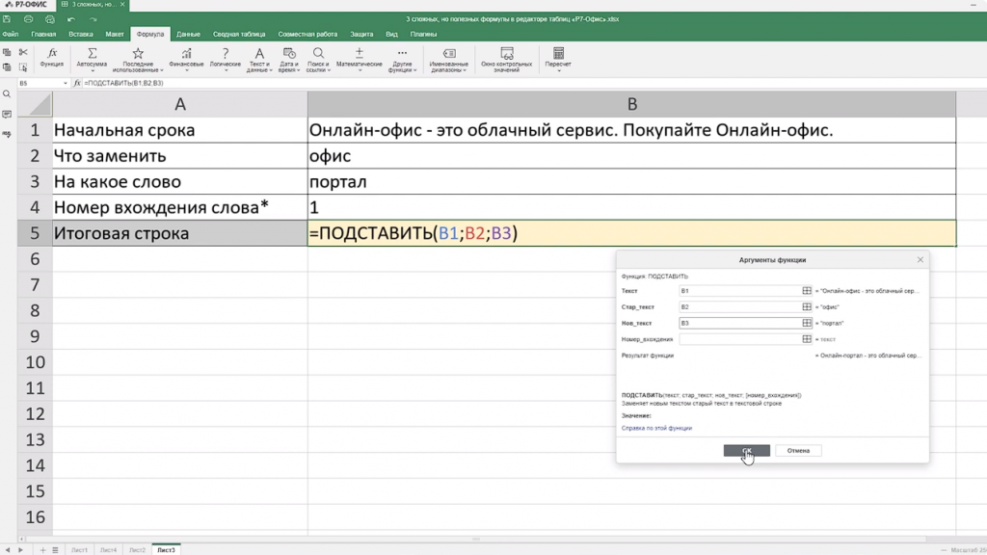Close the Аргументы функции dialog

coord(920,259)
